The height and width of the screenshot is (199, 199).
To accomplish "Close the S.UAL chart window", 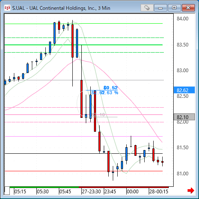I will 188,8.
